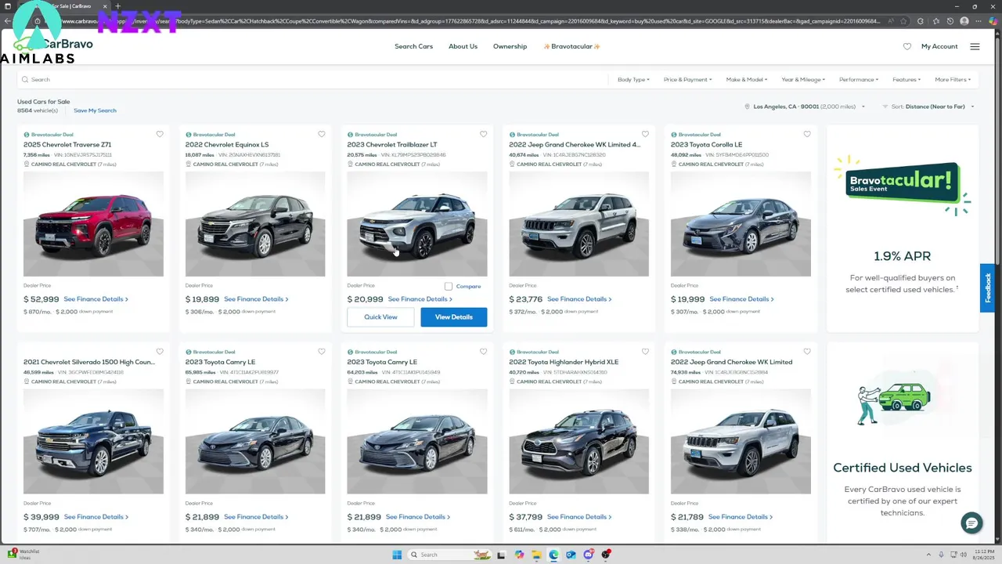The height and width of the screenshot is (564, 1002).
Task: Open browser history icon
Action: [950, 21]
